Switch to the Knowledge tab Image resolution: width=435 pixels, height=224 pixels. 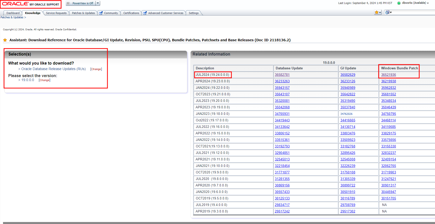33,13
